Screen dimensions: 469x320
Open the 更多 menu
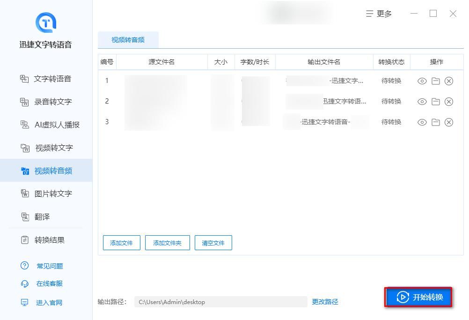pos(379,14)
